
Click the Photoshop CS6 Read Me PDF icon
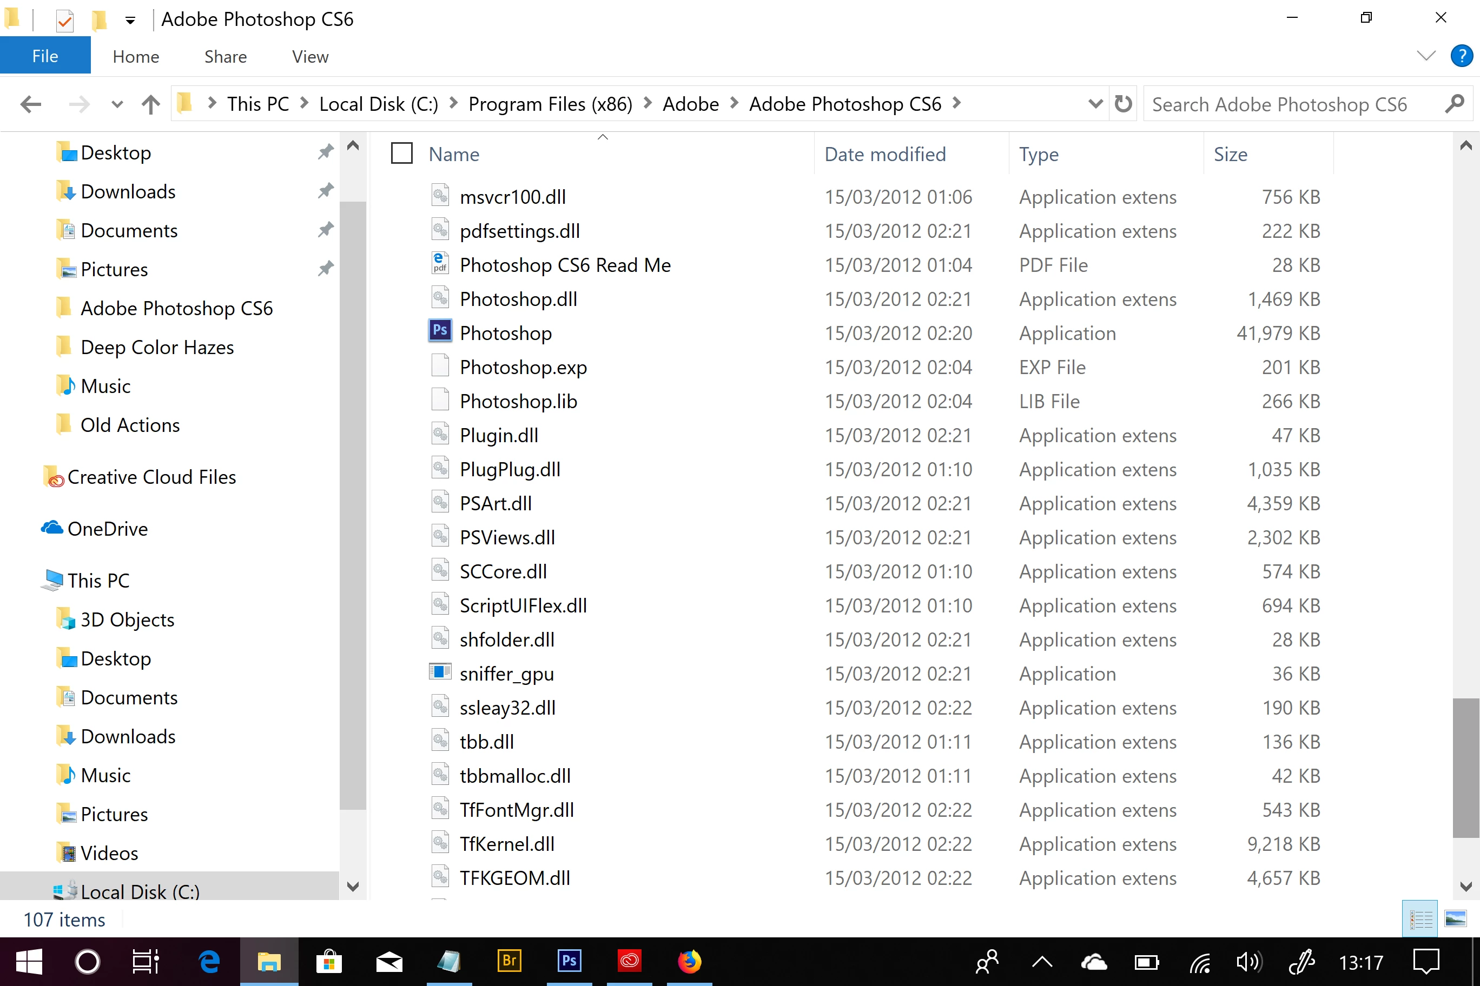coord(440,263)
